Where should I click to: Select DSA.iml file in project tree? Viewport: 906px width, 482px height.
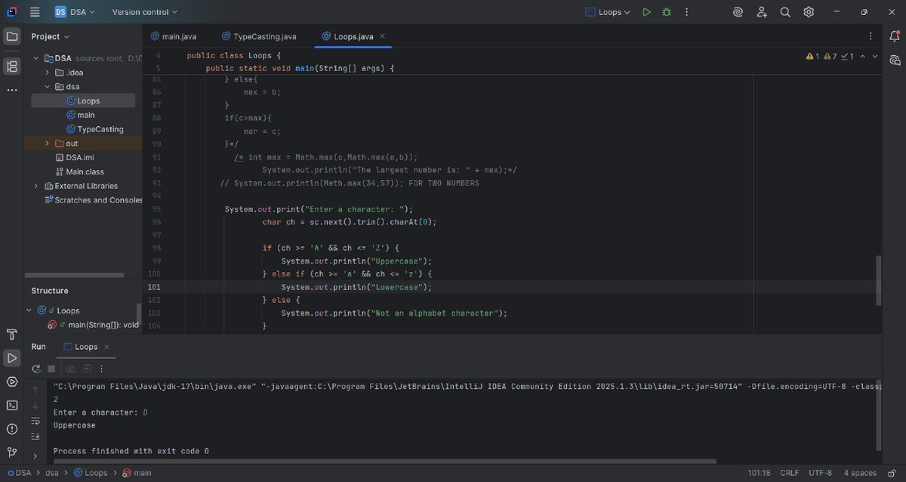click(74, 158)
